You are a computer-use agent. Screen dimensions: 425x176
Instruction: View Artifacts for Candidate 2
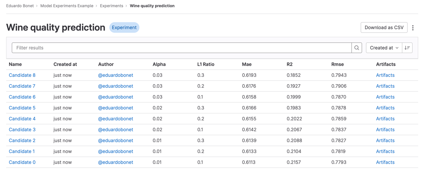click(x=385, y=141)
